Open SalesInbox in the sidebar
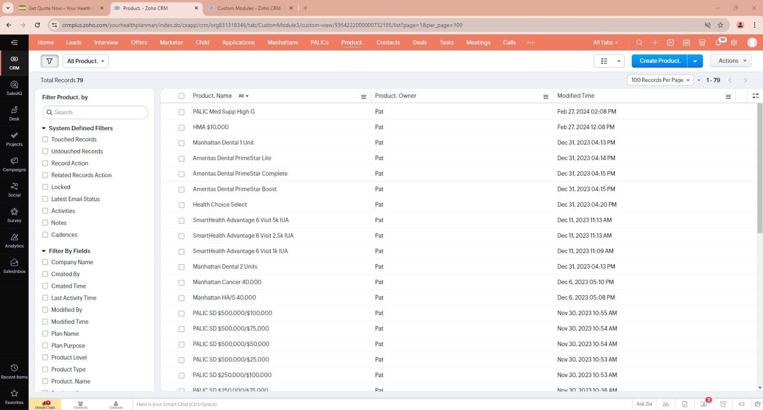Viewport: 763px width, 410px height. point(14,266)
